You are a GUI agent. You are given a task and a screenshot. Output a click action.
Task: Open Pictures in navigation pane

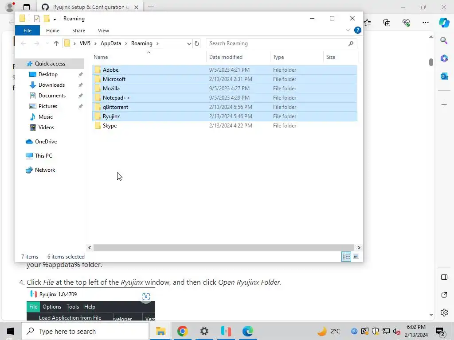pyautogui.click(x=48, y=106)
